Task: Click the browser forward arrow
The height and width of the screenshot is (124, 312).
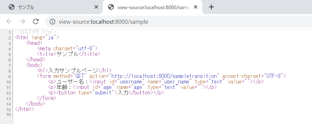Action: tap(22, 22)
